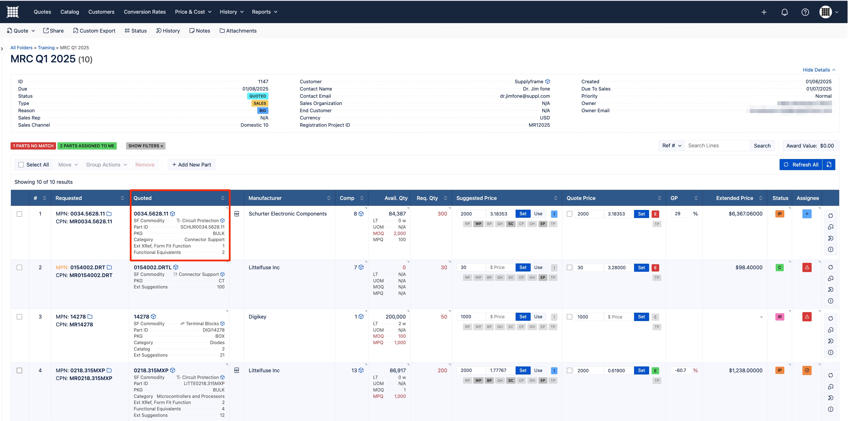Open Catalog in top navigation
This screenshot has height=421, width=859.
click(70, 12)
